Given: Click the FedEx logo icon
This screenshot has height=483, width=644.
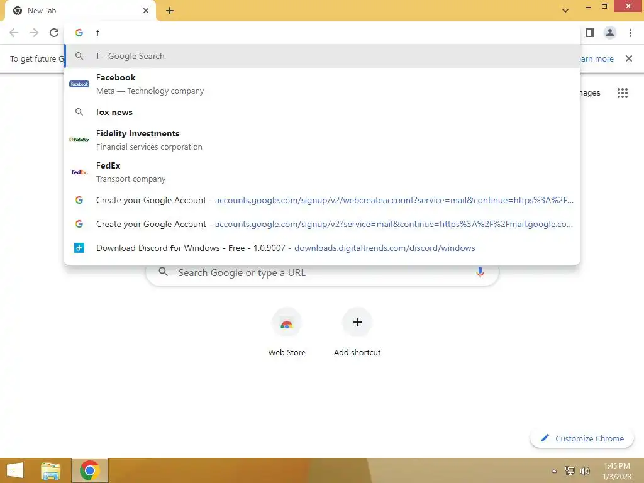Looking at the screenshot, I should [x=79, y=172].
